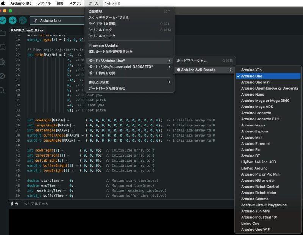The image size is (303, 235).
Task: Select LilyPad Arduino USB board
Action: point(268,162)
